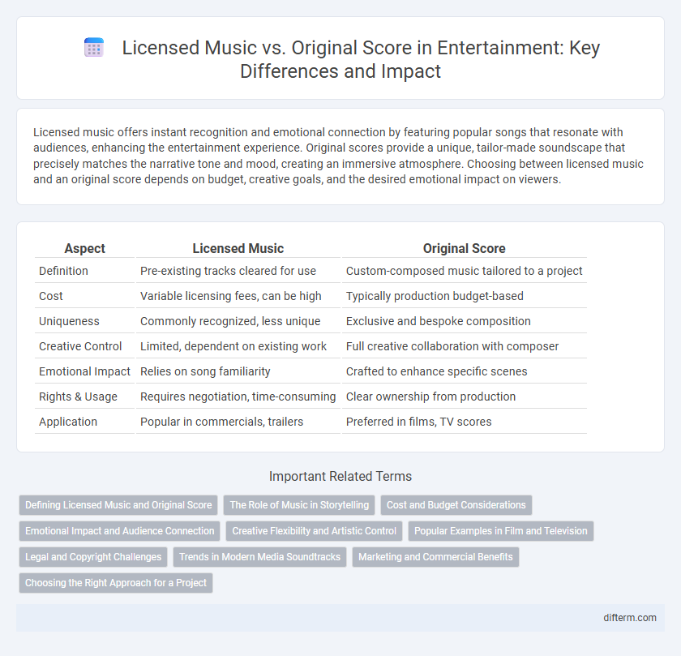Click the 'Aspect' column header
Screen dimensions: 681x656
pos(84,248)
